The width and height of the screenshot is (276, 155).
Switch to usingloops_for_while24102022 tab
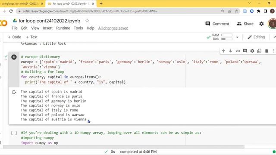[20, 4]
